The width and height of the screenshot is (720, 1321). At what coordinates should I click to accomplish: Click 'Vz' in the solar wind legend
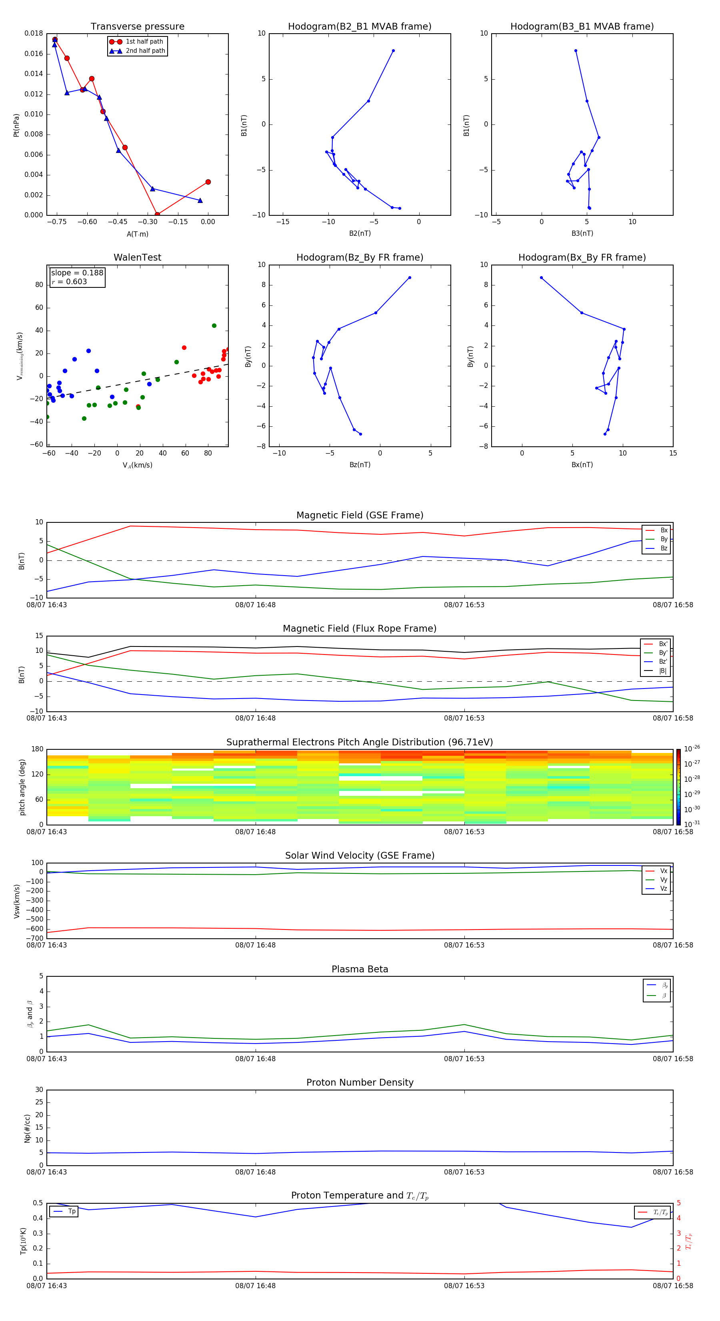(x=656, y=889)
